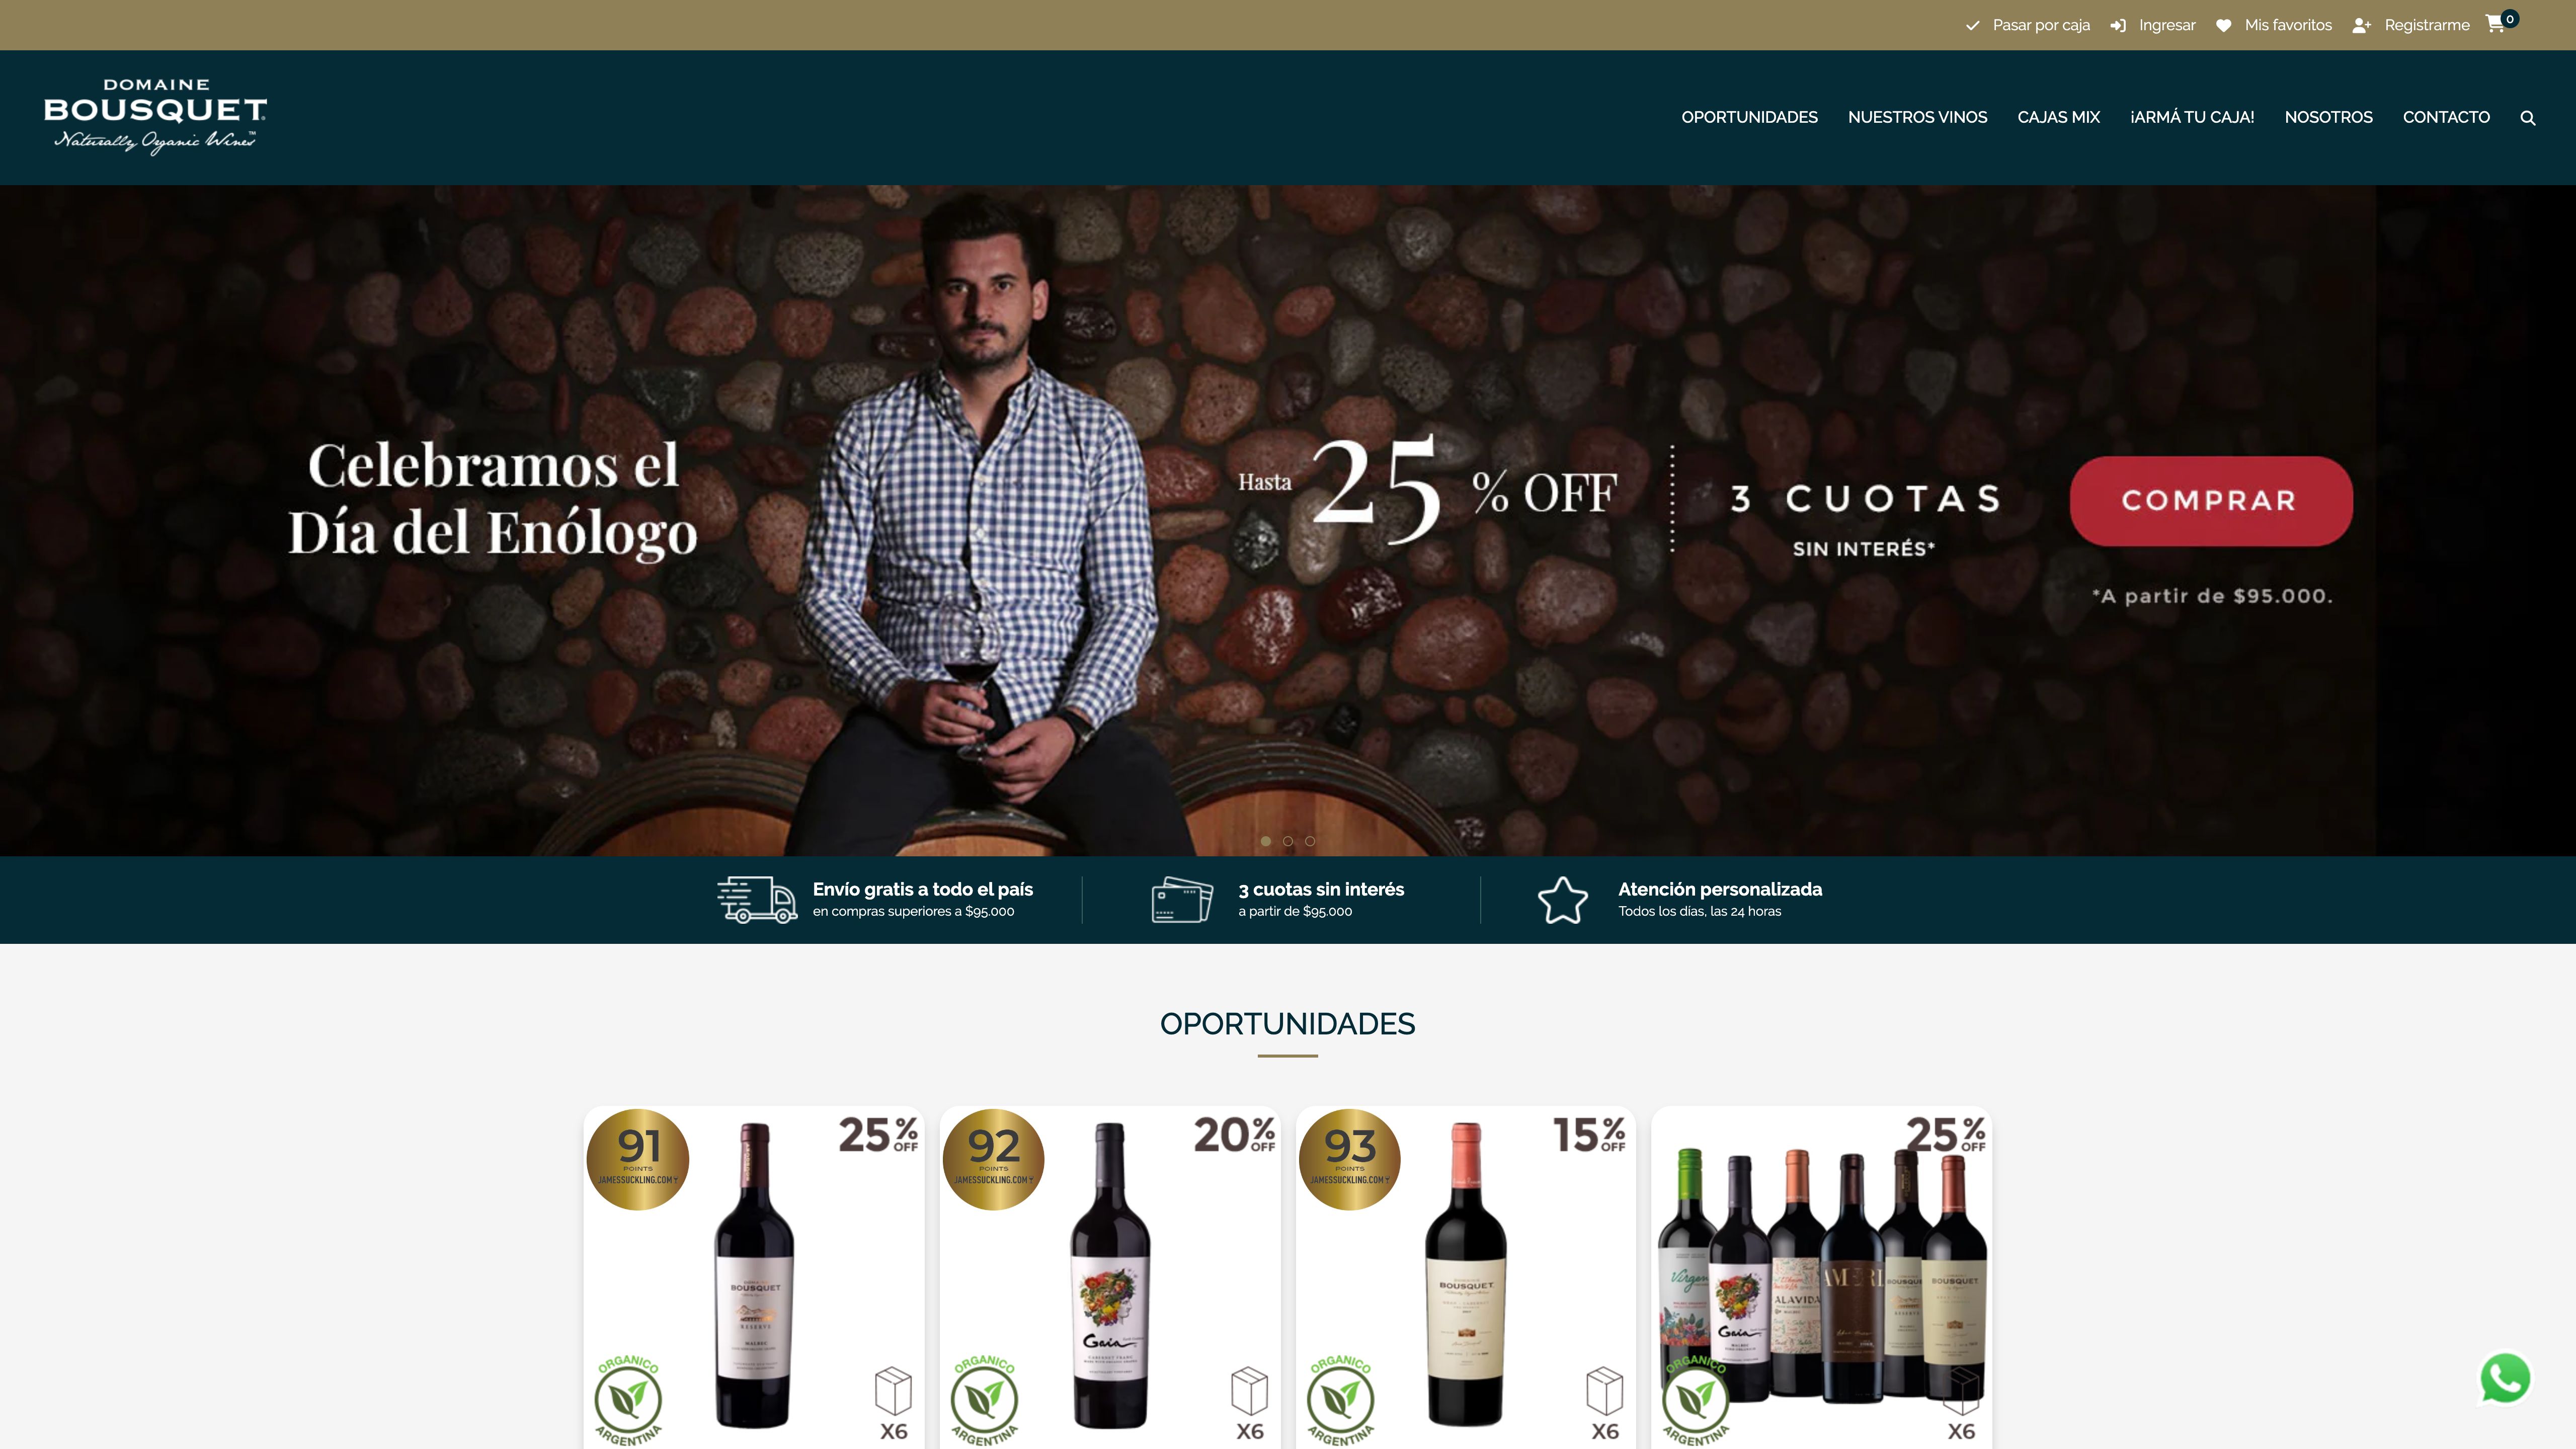Click the Pasar por caja link
Screen dimensions: 2576x1449
pos(2040,25)
